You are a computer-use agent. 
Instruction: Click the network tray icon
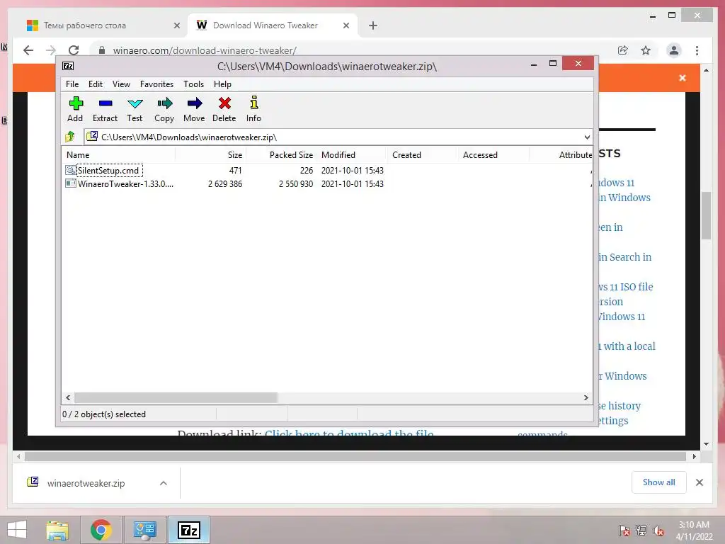pyautogui.click(x=641, y=531)
